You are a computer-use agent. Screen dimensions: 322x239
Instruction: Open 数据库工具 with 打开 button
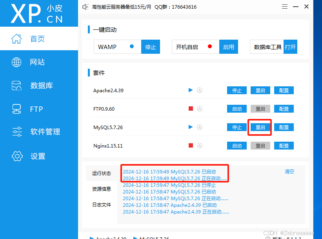(x=290, y=47)
